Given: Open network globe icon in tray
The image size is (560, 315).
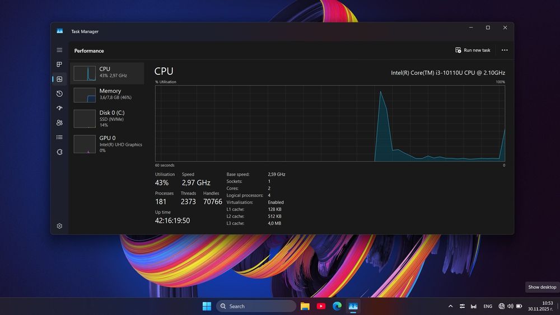Looking at the screenshot, I should coord(501,306).
